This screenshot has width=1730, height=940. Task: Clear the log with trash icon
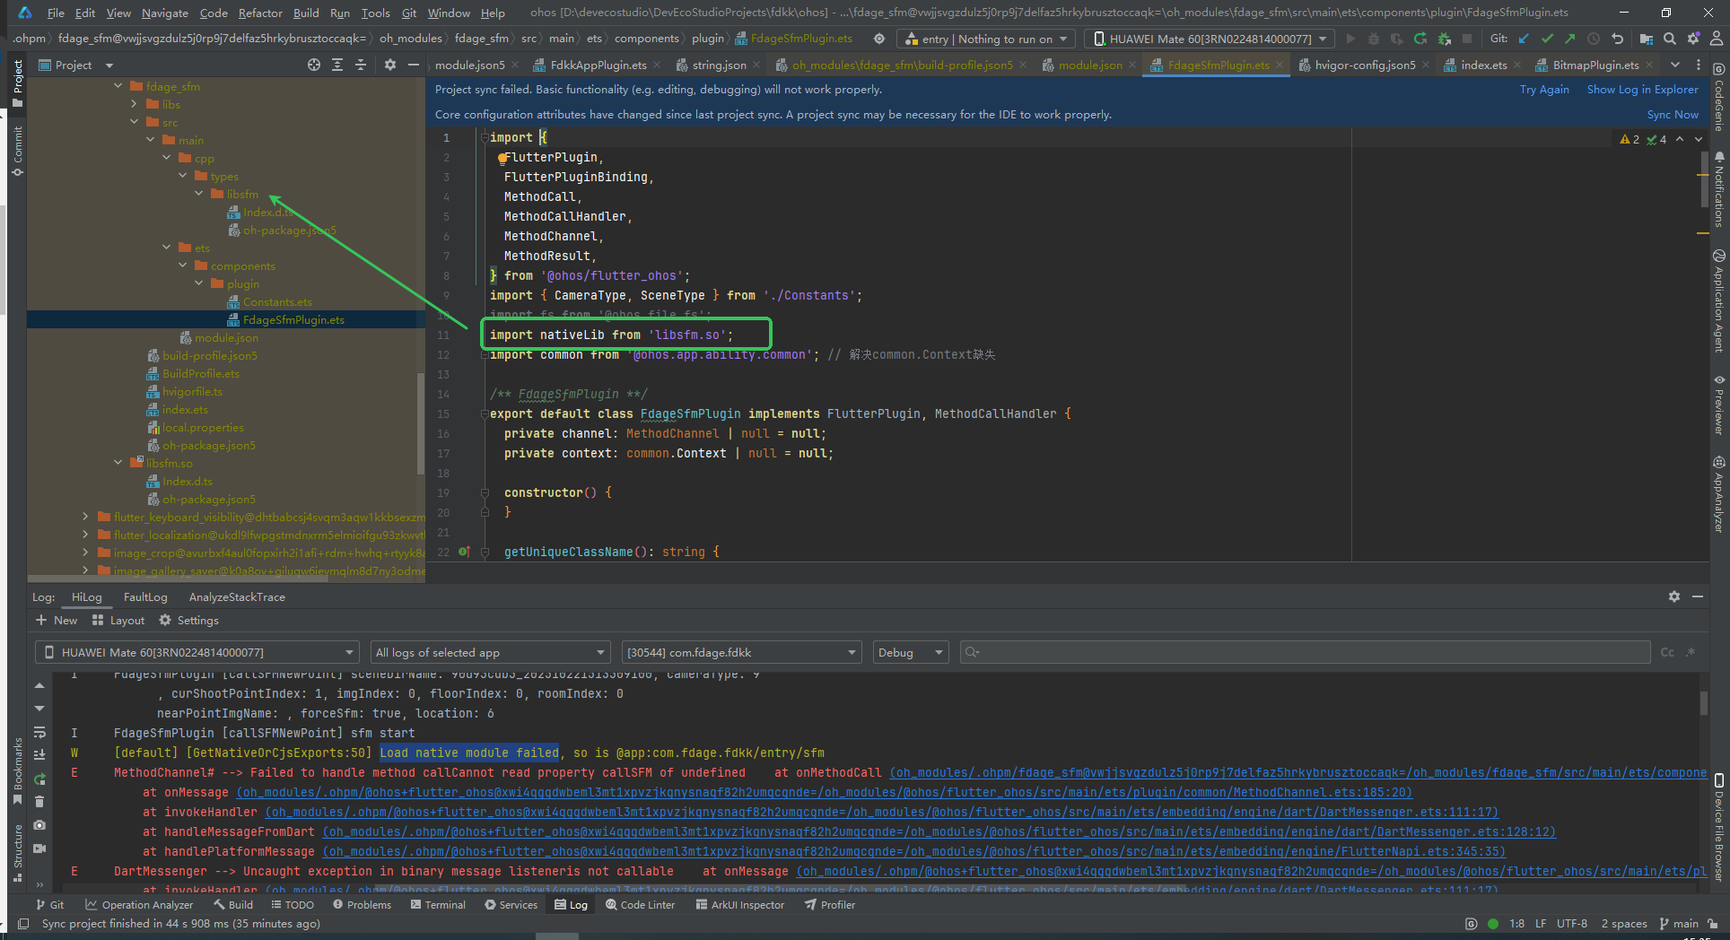pos(39,802)
